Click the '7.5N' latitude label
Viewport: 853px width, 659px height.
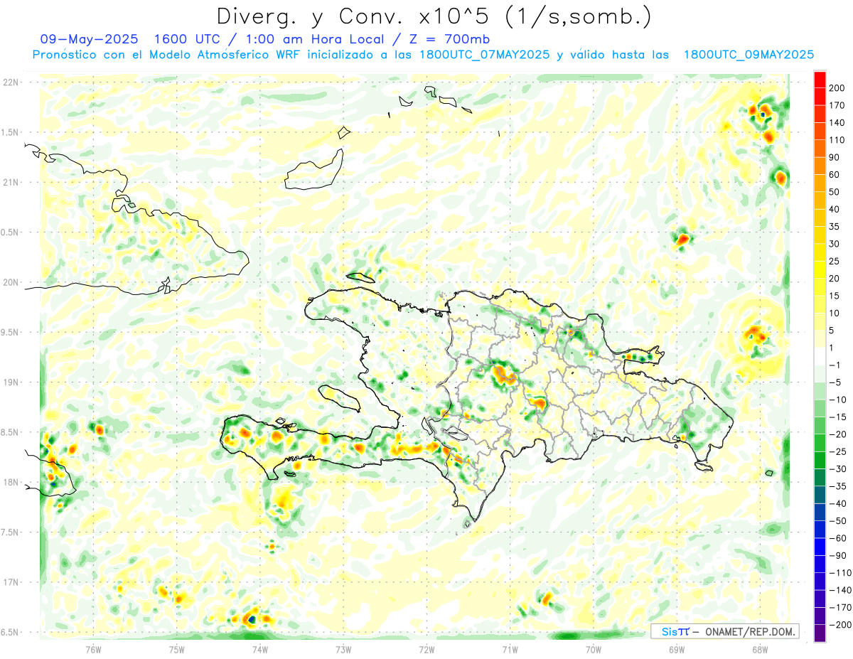tap(10, 532)
